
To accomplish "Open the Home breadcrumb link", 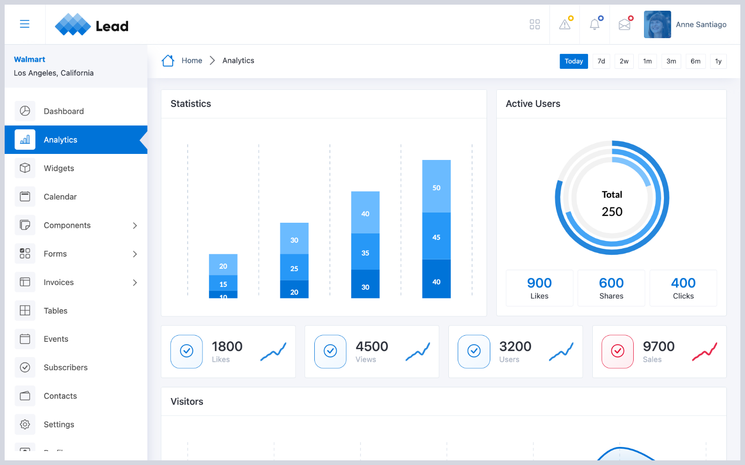I will [x=192, y=60].
